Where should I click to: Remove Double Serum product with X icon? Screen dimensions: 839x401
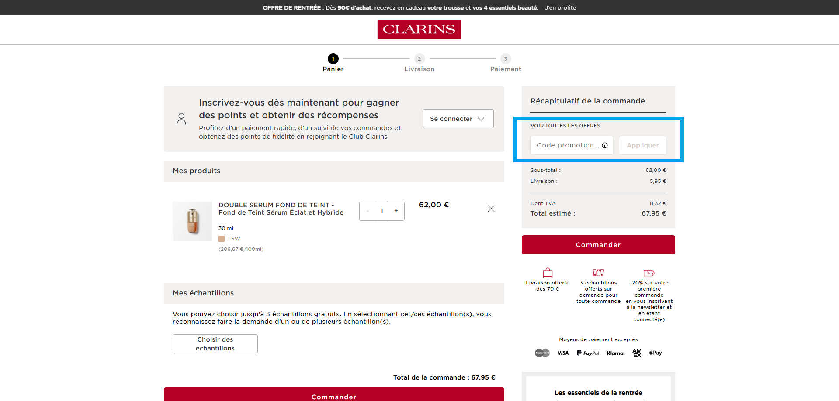pos(491,209)
